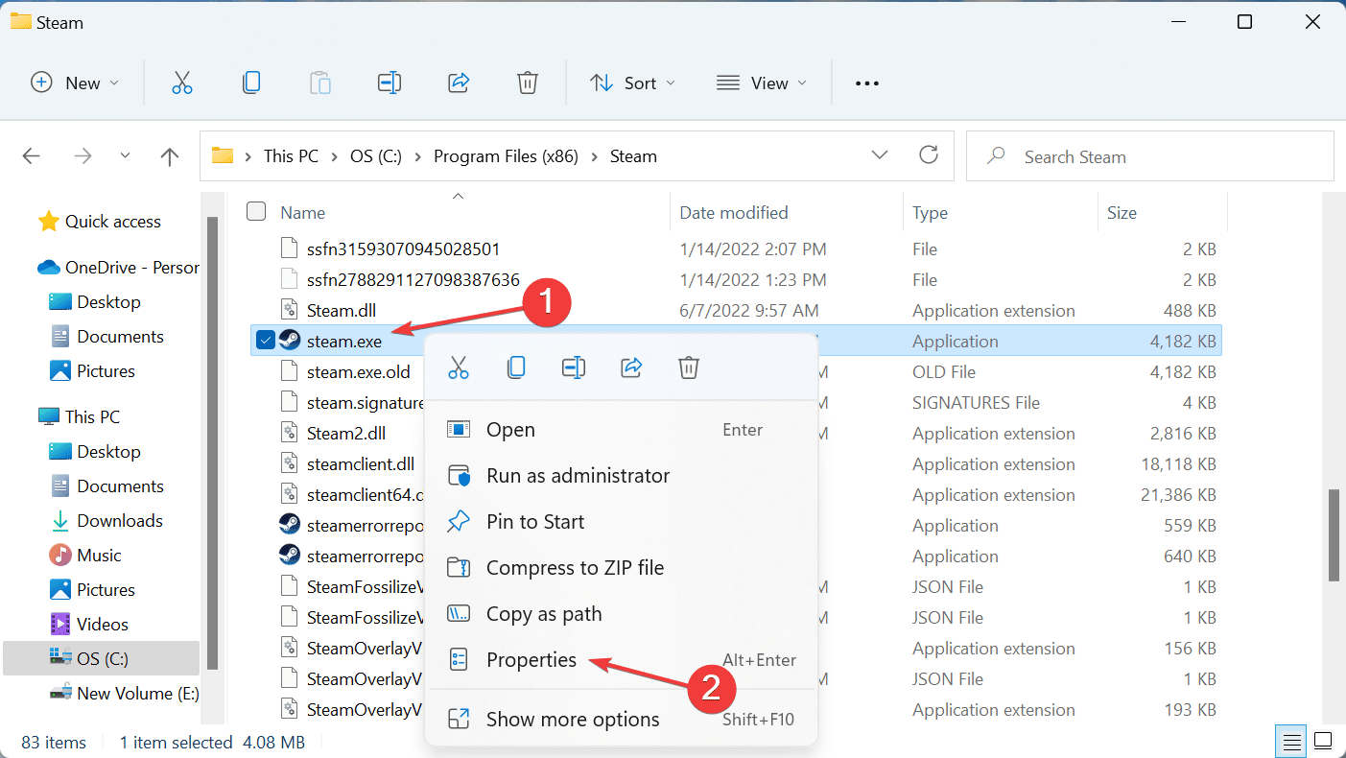Open recent locations dropdown chevron
Image resolution: width=1346 pixels, height=758 pixels.
click(126, 156)
